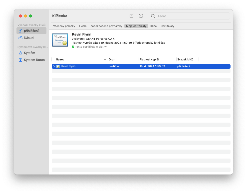The height and width of the screenshot is (193, 247).
Task: Click the Hledat search field
Action: pyautogui.click(x=189, y=16)
